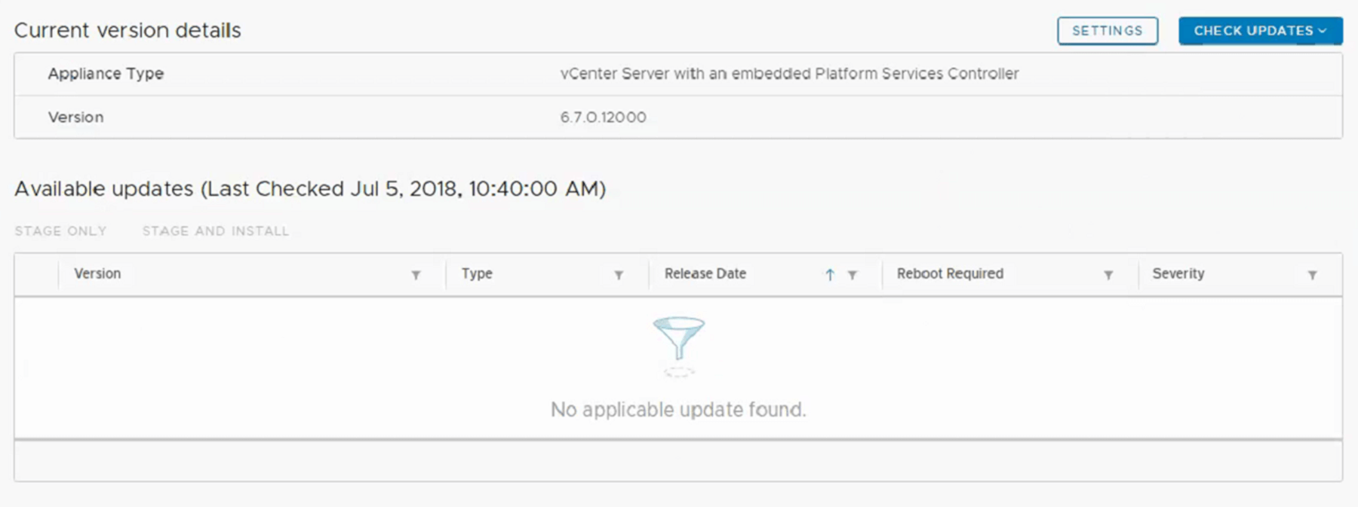Open filter for Release Date column
This screenshot has height=507, width=1358.
pos(853,275)
